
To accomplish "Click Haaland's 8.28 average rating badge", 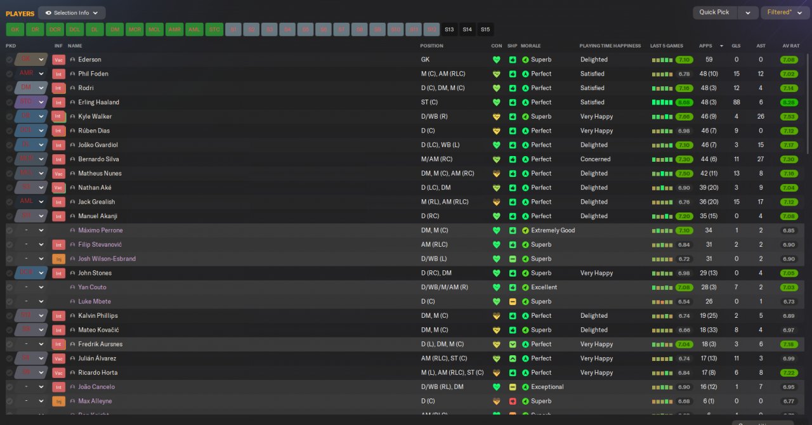I will (x=789, y=102).
